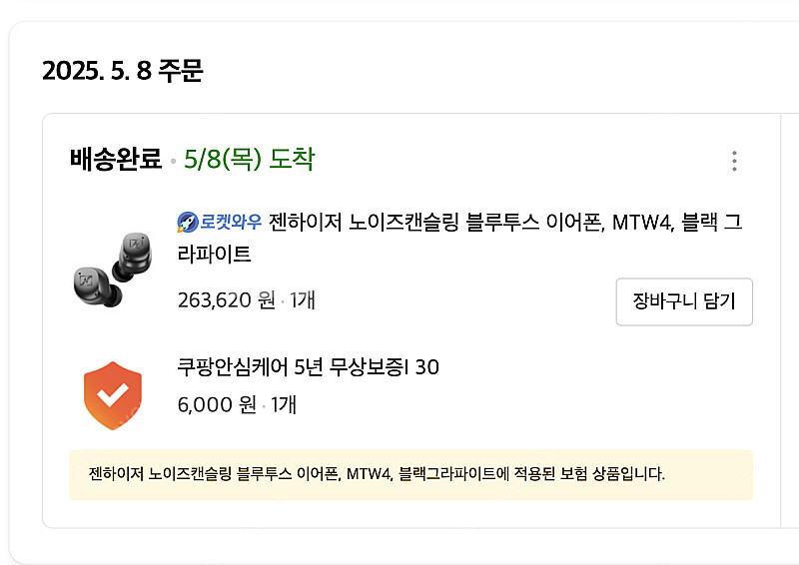Open the three-dot more options menu
Screen dimensions: 799x565
pyautogui.click(x=734, y=162)
